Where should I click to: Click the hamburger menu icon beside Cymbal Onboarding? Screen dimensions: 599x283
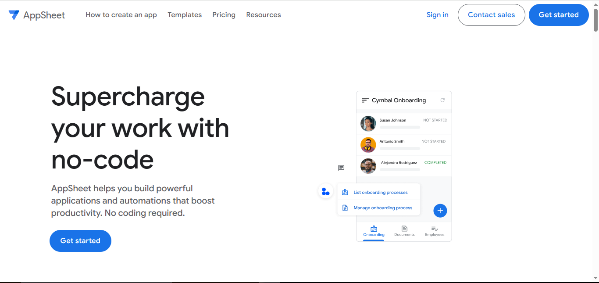coord(365,100)
